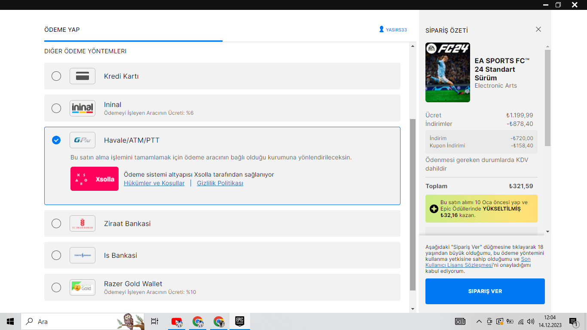Image resolution: width=587 pixels, height=330 pixels.
Task: Open the Windows Start menu
Action: (10, 321)
